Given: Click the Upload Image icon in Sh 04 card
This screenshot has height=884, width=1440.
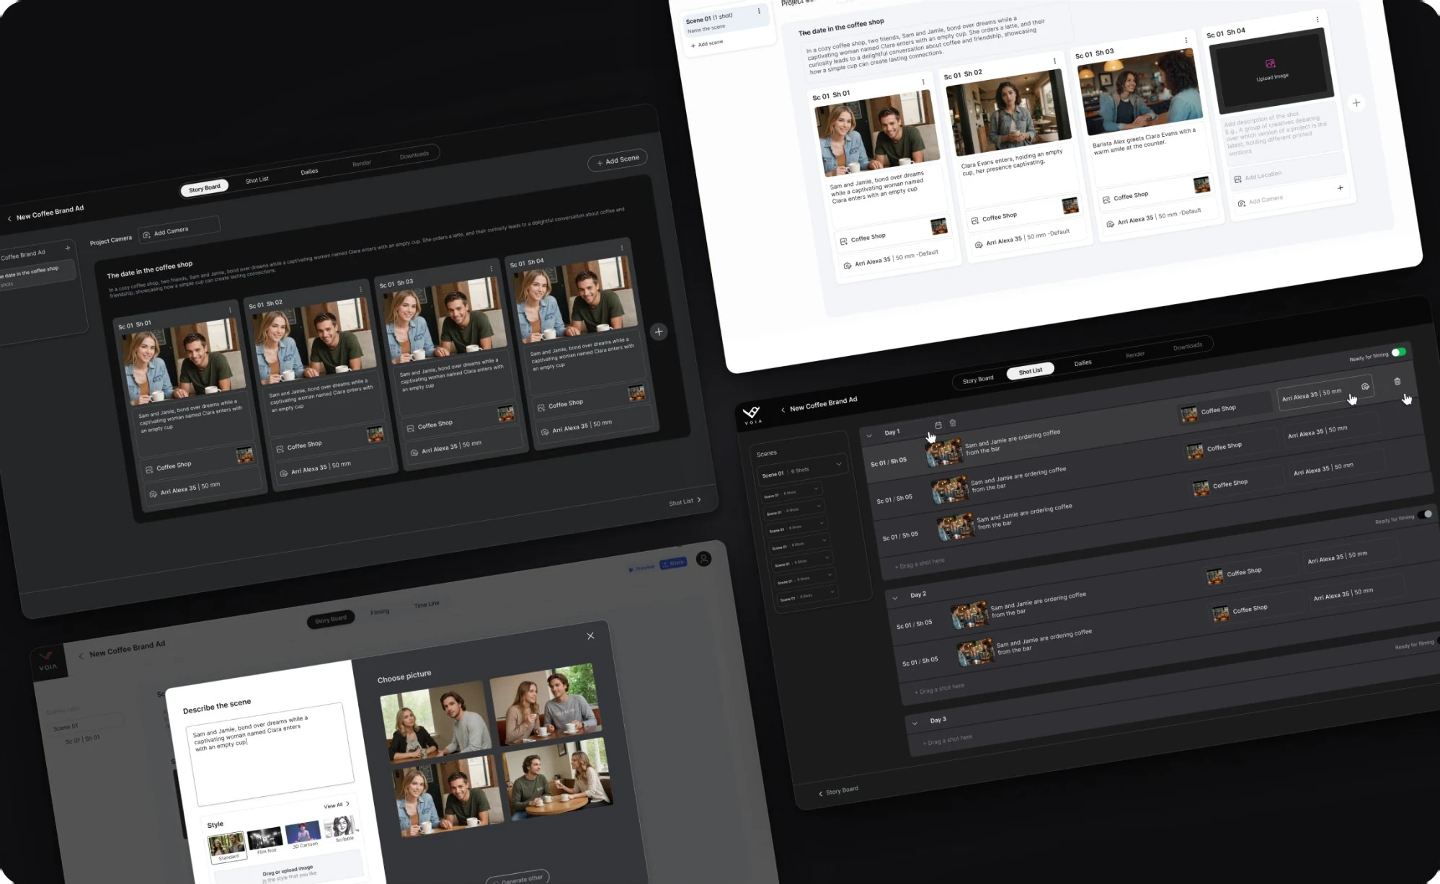Looking at the screenshot, I should point(1270,63).
